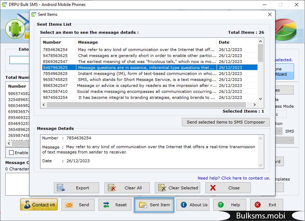The height and width of the screenshot is (221, 305).
Task: Click the green Android robot logo
Action: pyautogui.click(x=15, y=29)
